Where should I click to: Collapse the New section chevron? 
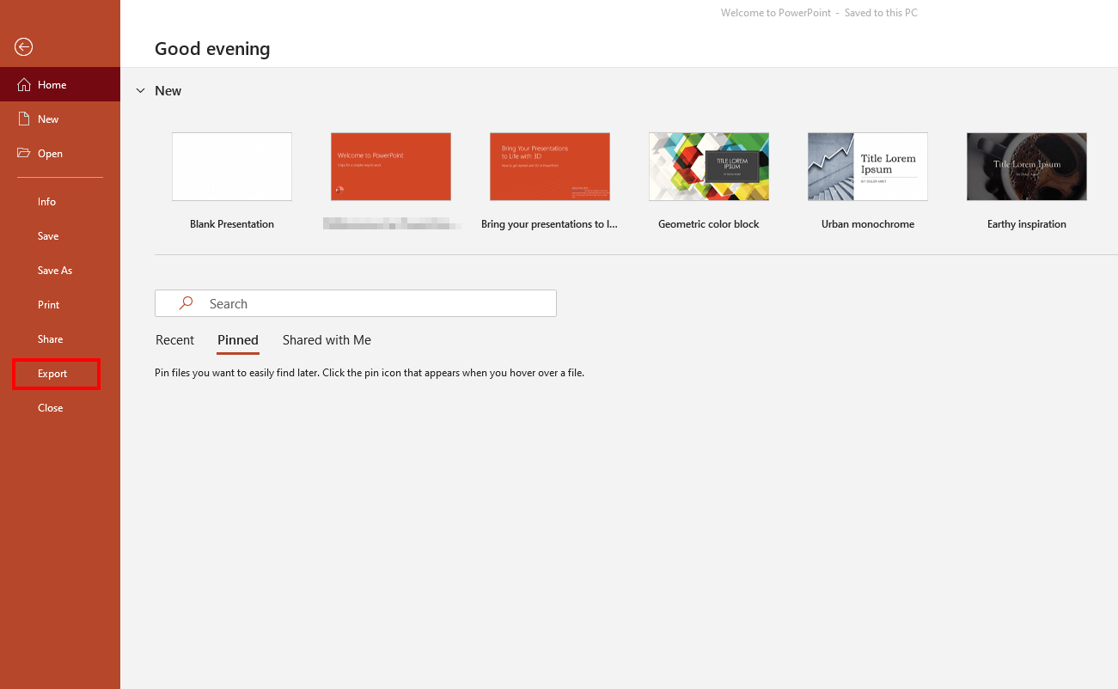(140, 91)
